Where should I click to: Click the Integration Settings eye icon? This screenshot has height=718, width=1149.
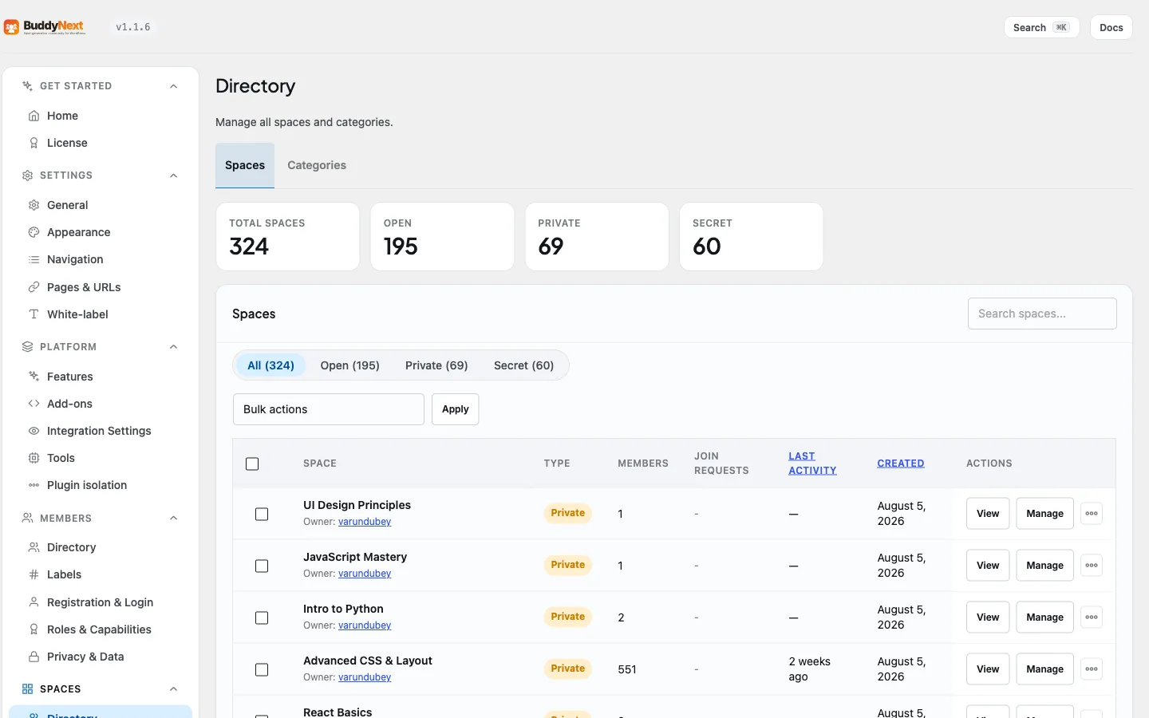click(x=34, y=431)
